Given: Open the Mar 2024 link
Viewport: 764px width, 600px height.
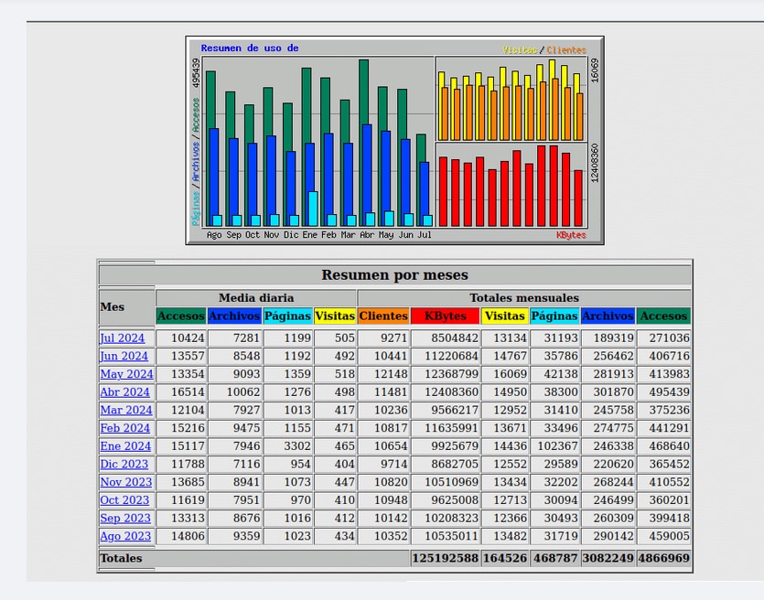Looking at the screenshot, I should pyautogui.click(x=126, y=410).
